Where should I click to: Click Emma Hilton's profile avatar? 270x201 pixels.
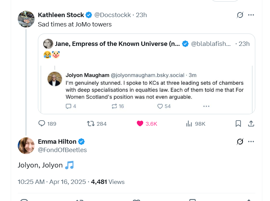[26, 145]
